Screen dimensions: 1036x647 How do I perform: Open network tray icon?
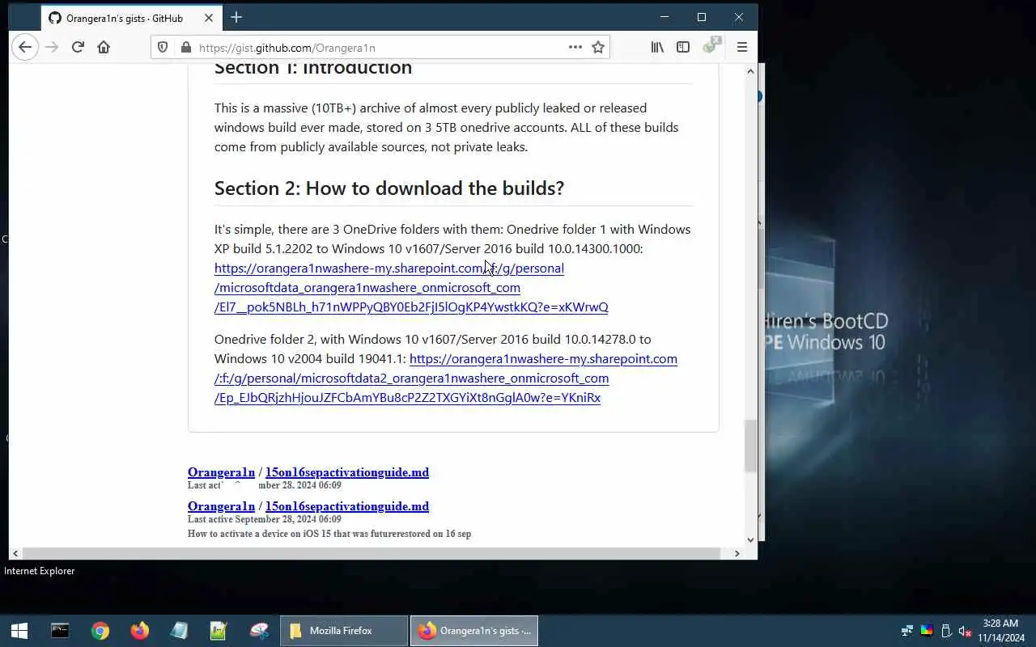[x=907, y=631]
